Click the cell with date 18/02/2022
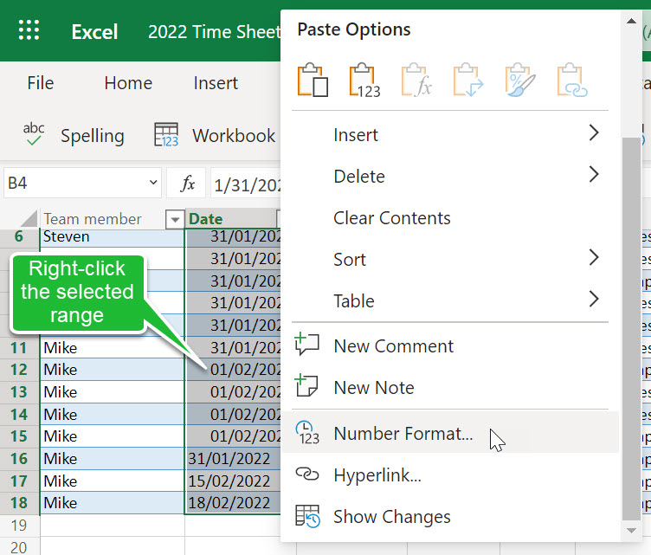 click(233, 503)
